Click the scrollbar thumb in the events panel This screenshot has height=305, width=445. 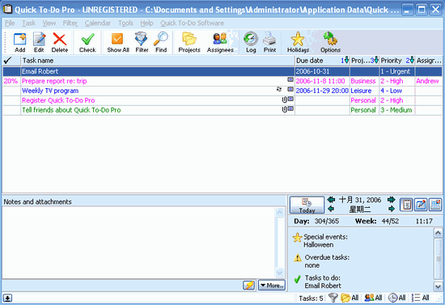click(x=438, y=259)
